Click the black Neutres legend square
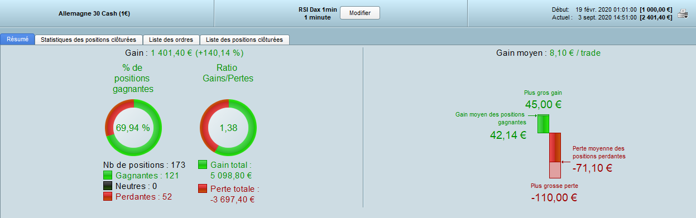 tap(108, 186)
